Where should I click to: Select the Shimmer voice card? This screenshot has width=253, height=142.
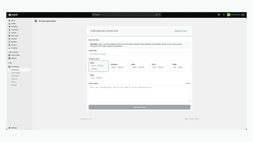119,66
